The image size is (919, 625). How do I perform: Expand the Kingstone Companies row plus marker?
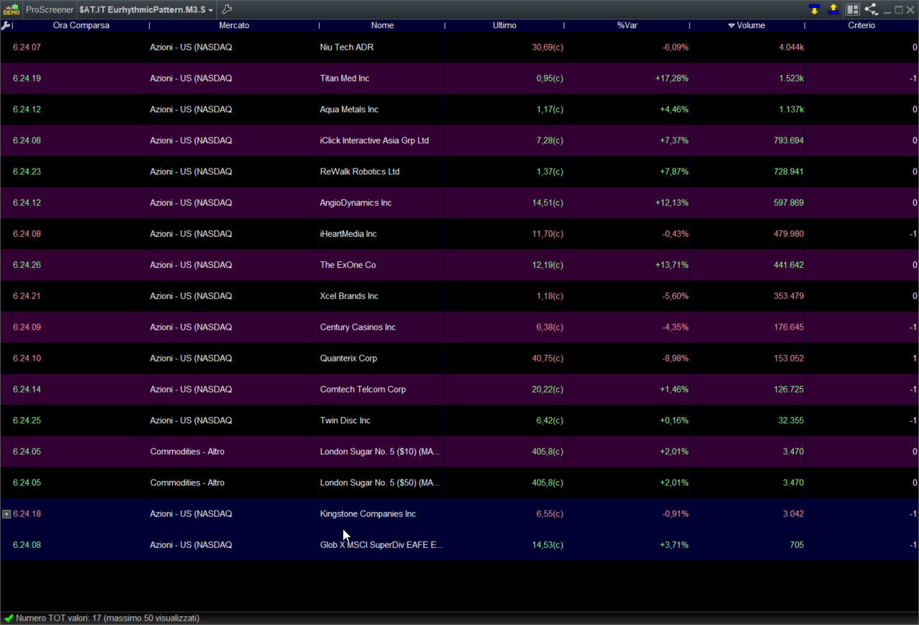click(6, 514)
